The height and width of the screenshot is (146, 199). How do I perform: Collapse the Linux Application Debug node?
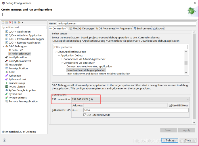point(56,52)
